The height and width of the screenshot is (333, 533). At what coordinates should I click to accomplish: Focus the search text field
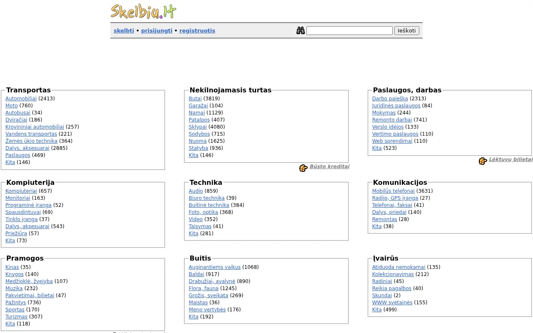click(349, 30)
